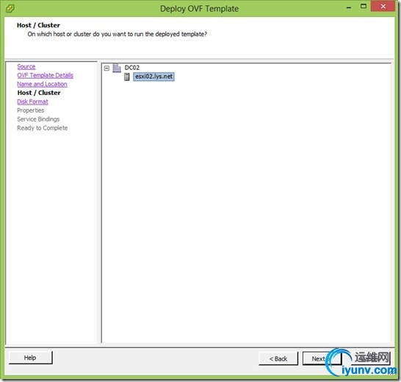This screenshot has height=382, width=401.
Task: Collapse the DC02 tree node
Action: (106, 68)
